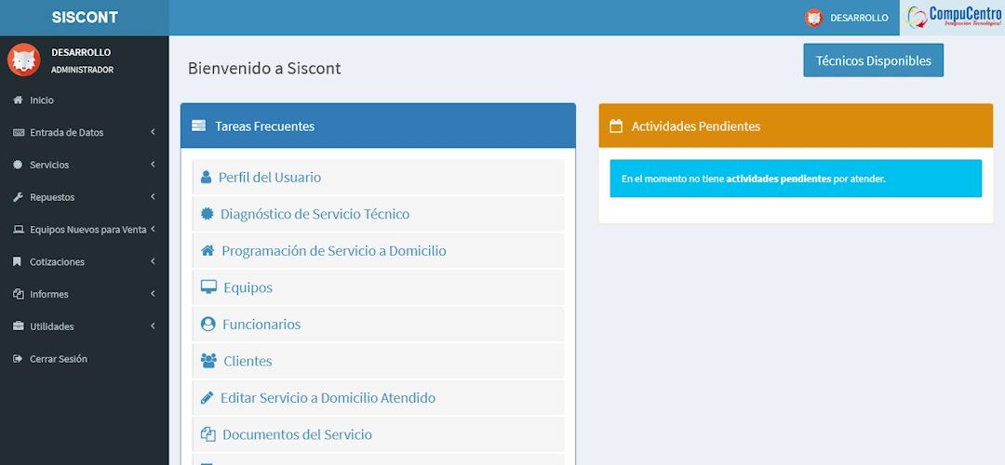
Task: Click the Tareas Frecuentes panel header
Action: [378, 126]
